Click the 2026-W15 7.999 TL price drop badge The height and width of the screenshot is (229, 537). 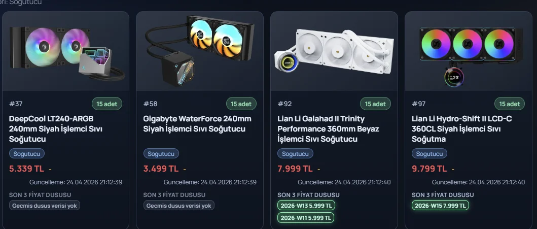[x=440, y=206]
